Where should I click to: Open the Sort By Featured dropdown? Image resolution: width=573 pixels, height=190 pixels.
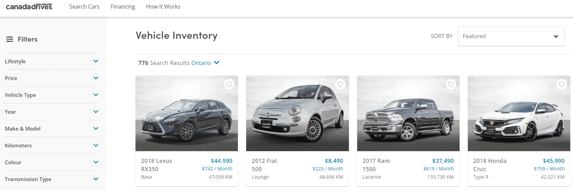point(511,36)
